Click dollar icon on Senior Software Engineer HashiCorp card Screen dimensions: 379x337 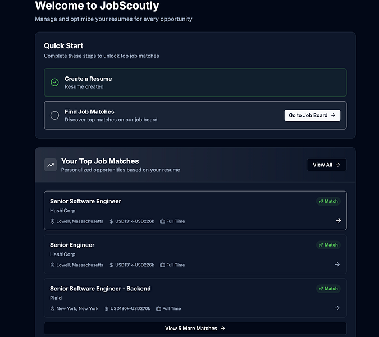[111, 221]
